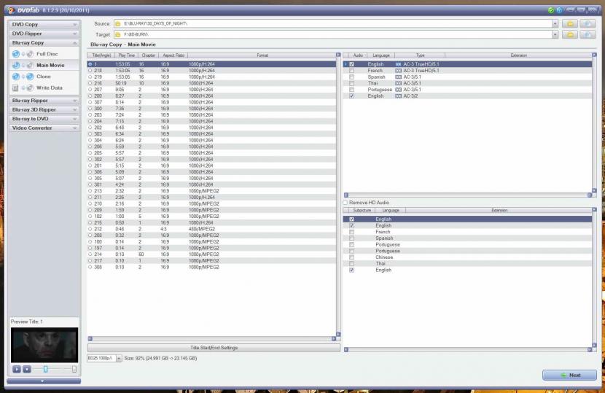Browse for a Target folder with the folder button
The image size is (605, 393).
pyautogui.click(x=570, y=35)
